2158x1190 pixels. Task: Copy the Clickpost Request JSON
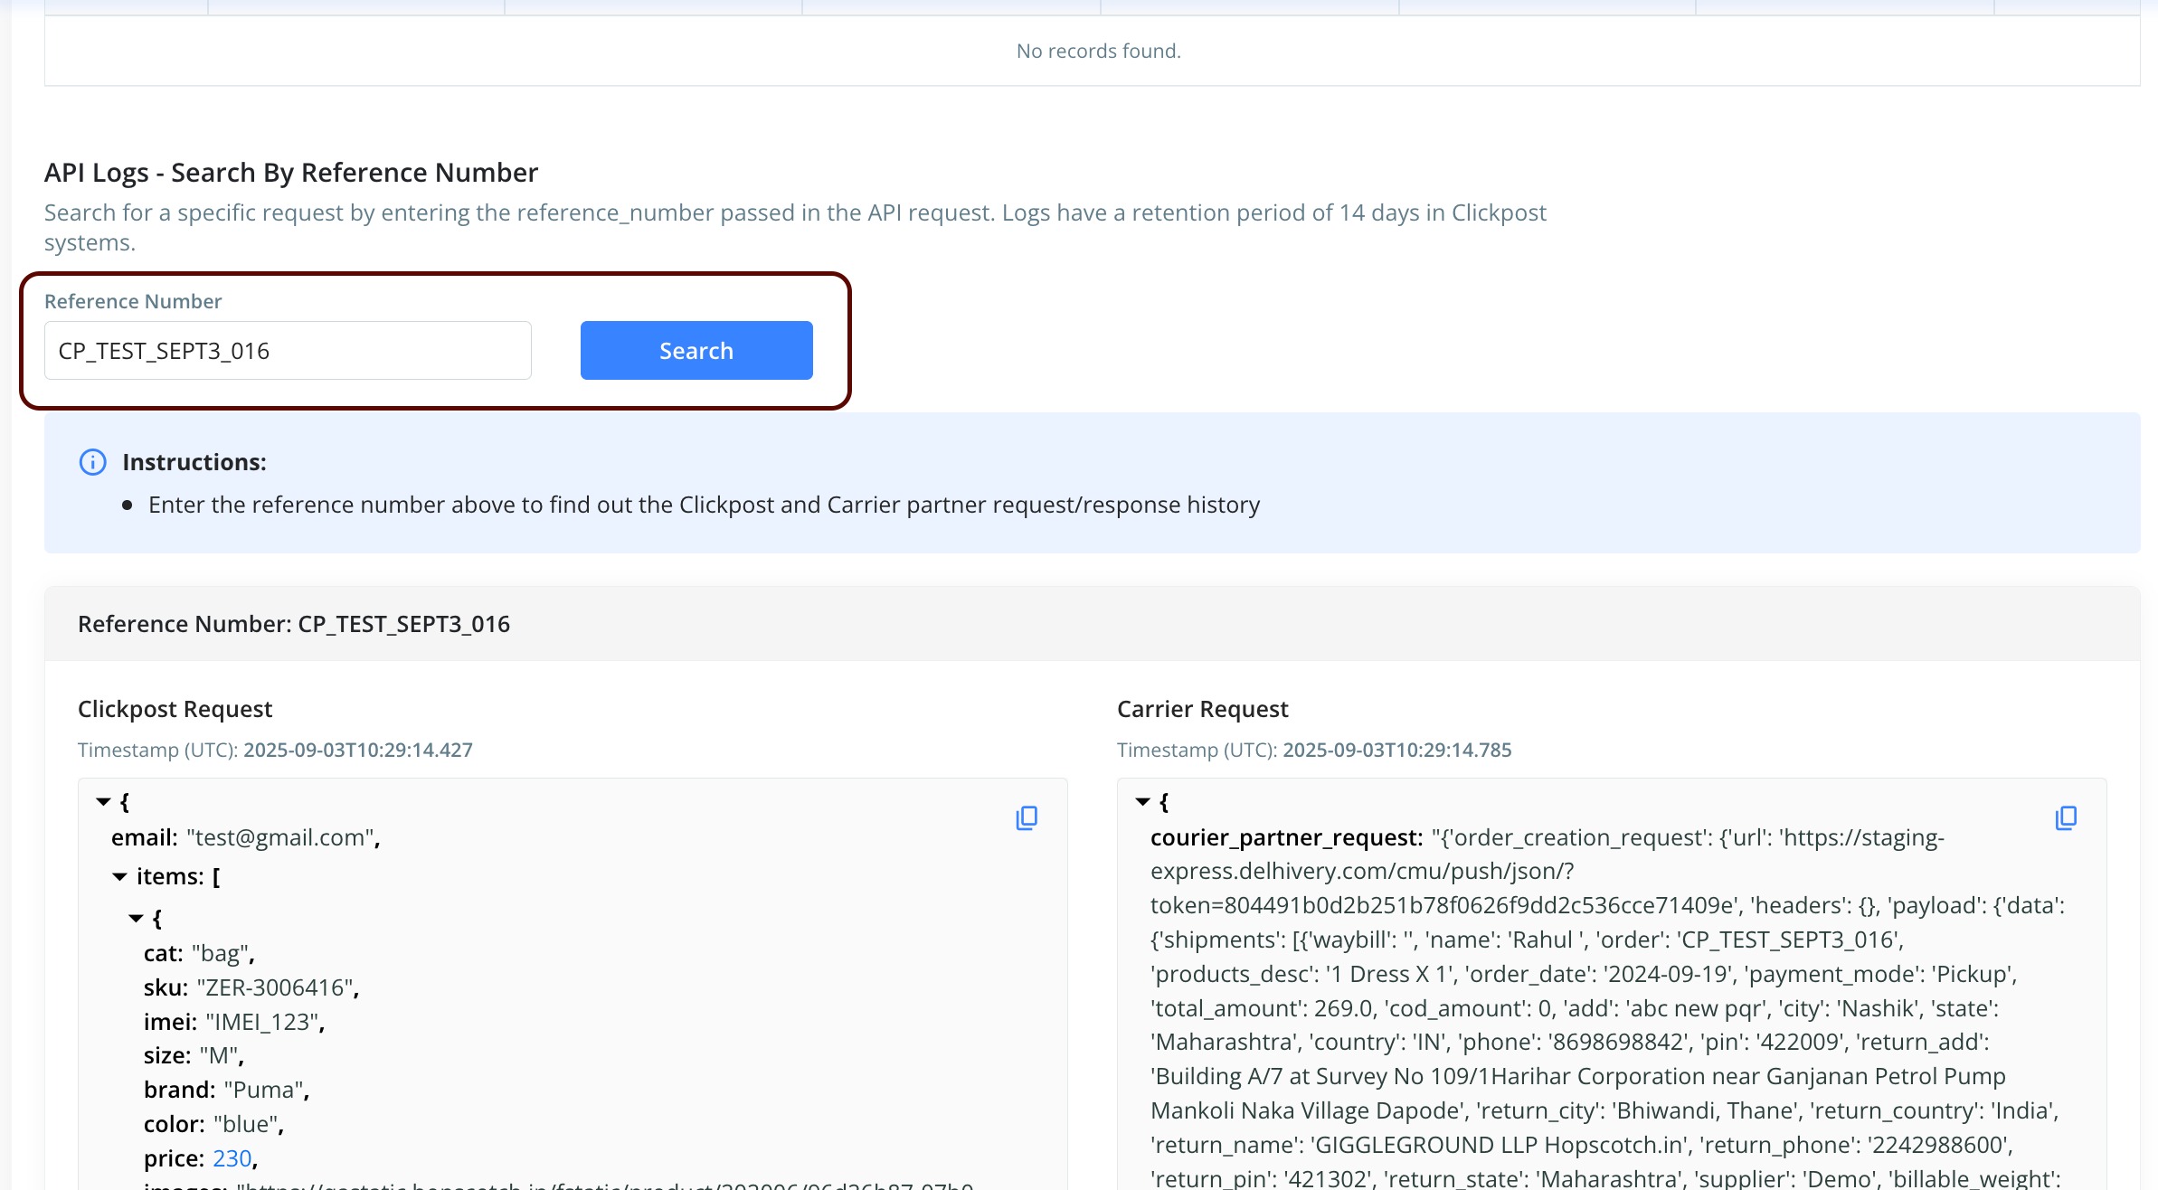tap(1026, 818)
